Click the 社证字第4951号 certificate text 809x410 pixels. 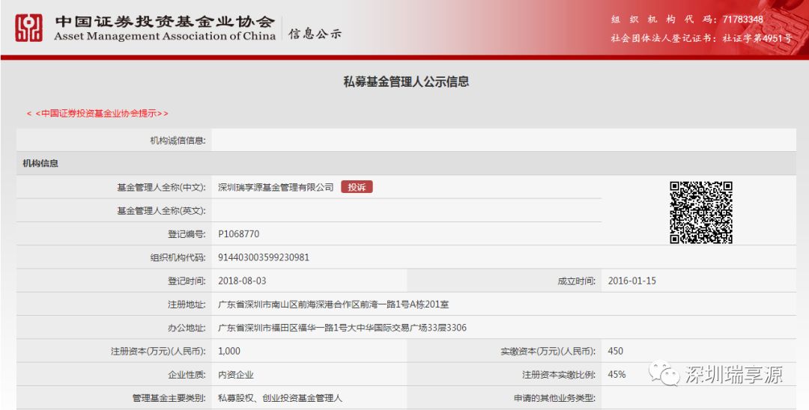[x=757, y=38]
